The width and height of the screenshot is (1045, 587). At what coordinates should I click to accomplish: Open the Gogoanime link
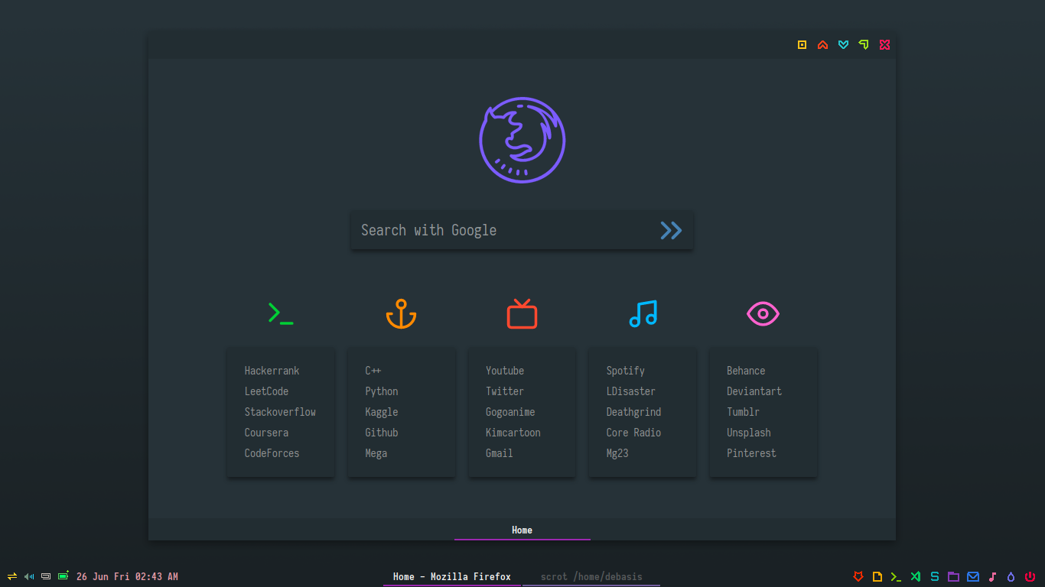coord(510,412)
